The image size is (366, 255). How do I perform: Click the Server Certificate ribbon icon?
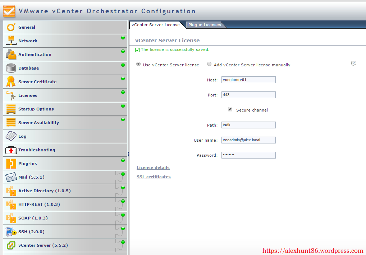coord(11,81)
